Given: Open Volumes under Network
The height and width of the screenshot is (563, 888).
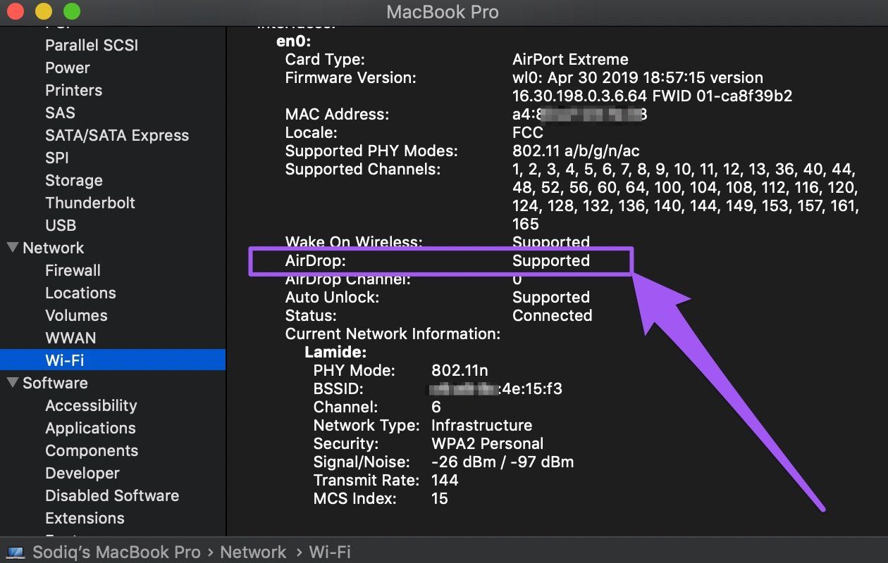Looking at the screenshot, I should (76, 315).
